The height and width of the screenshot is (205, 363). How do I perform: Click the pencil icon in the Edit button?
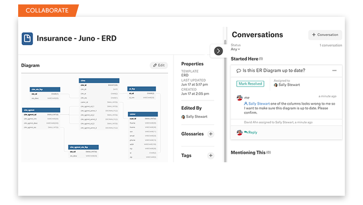click(x=155, y=65)
